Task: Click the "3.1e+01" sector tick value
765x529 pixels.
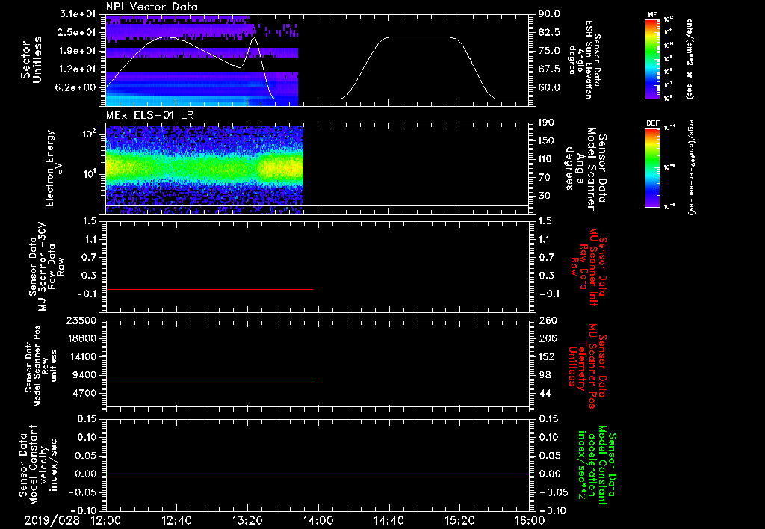Action: tap(78, 14)
